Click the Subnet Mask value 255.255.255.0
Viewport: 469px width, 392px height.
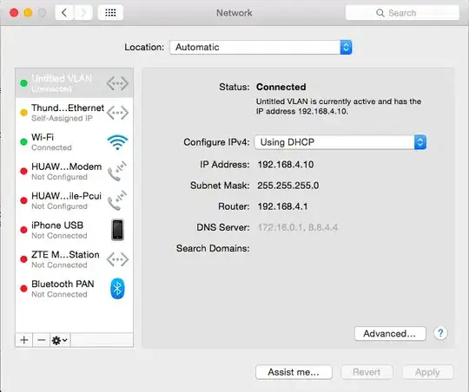288,186
